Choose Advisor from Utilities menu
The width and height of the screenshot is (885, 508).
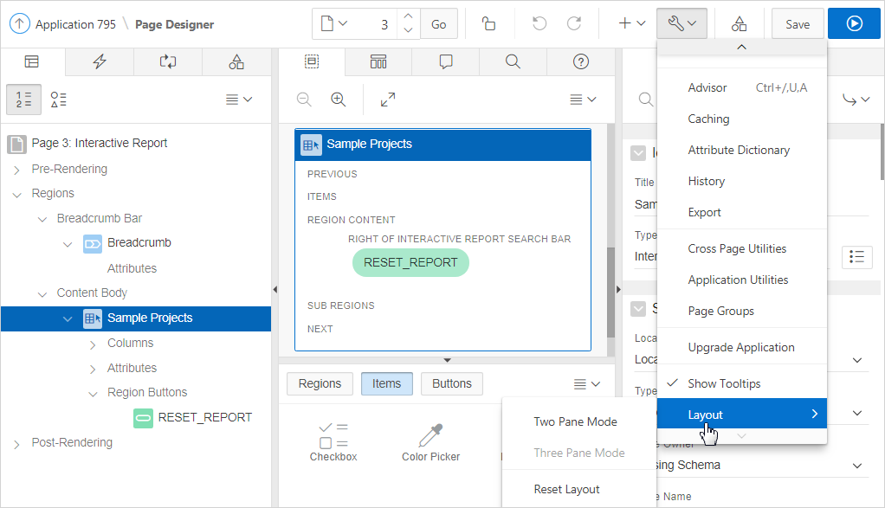click(742, 88)
